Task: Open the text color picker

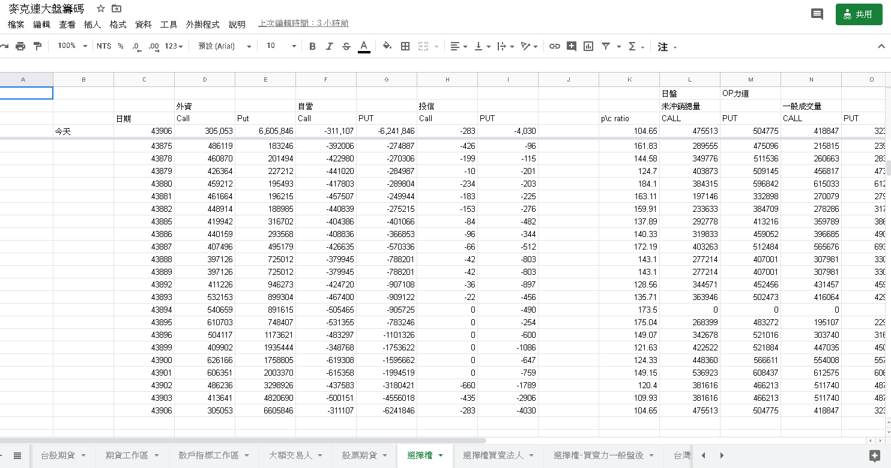Action: [364, 46]
